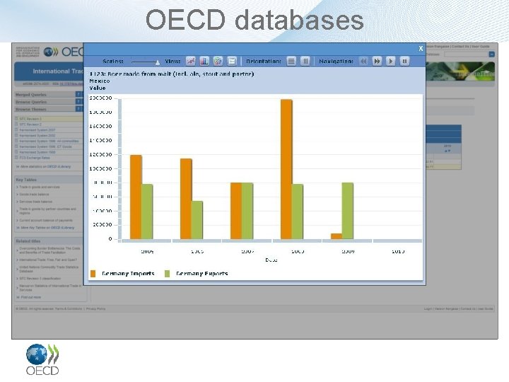This screenshot has width=509, height=382.
Task: Click the Germany Imports orange legend swatch
Action: click(x=93, y=274)
